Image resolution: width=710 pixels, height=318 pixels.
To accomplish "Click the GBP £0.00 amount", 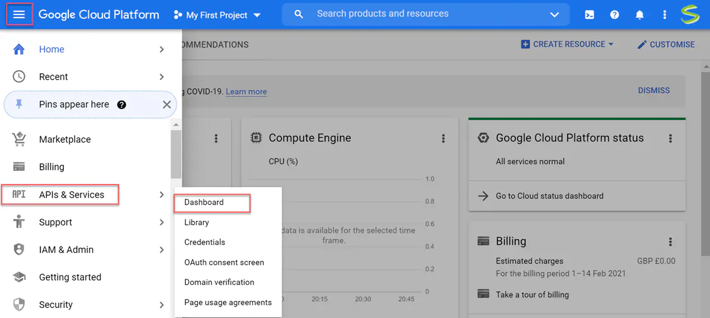I will click(x=656, y=261).
